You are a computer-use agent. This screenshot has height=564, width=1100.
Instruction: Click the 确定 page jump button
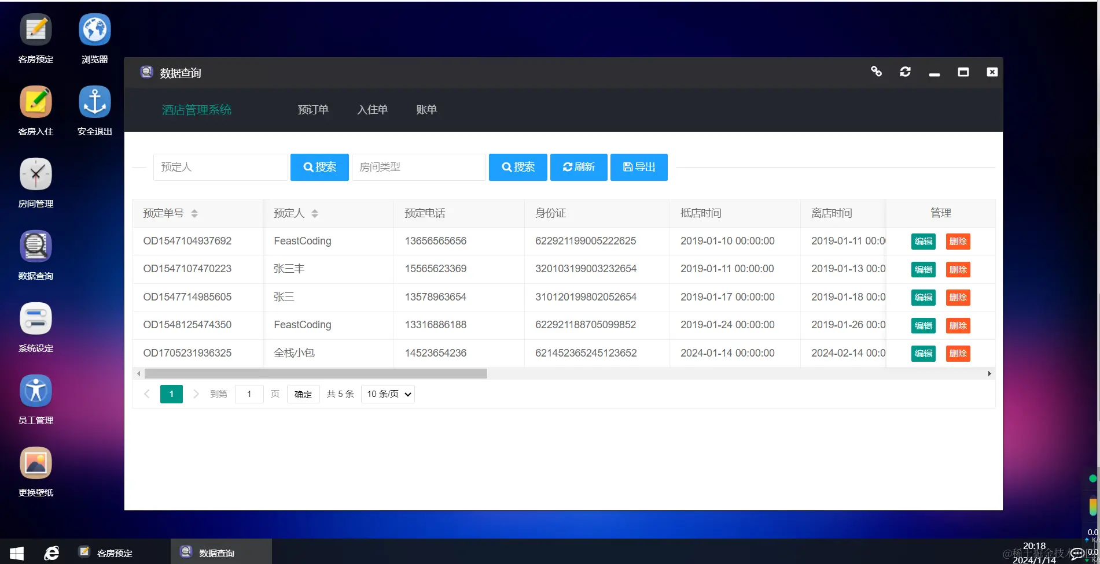click(303, 394)
